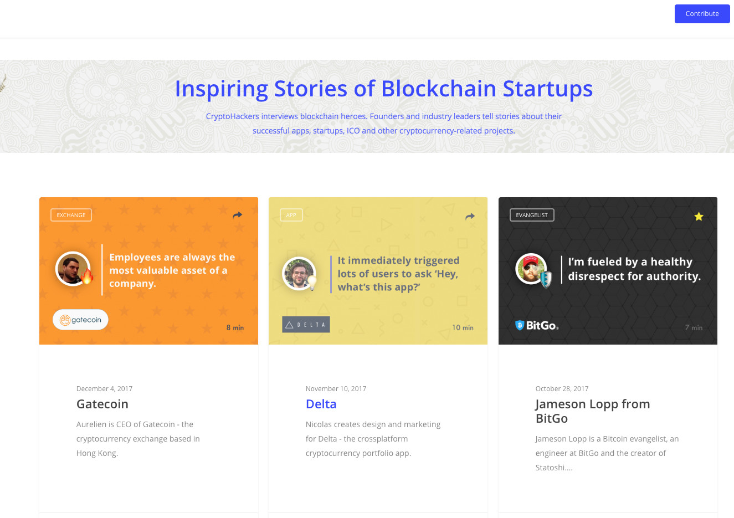
Task: Click the orange Gatecoin quote banner
Action: 148,271
